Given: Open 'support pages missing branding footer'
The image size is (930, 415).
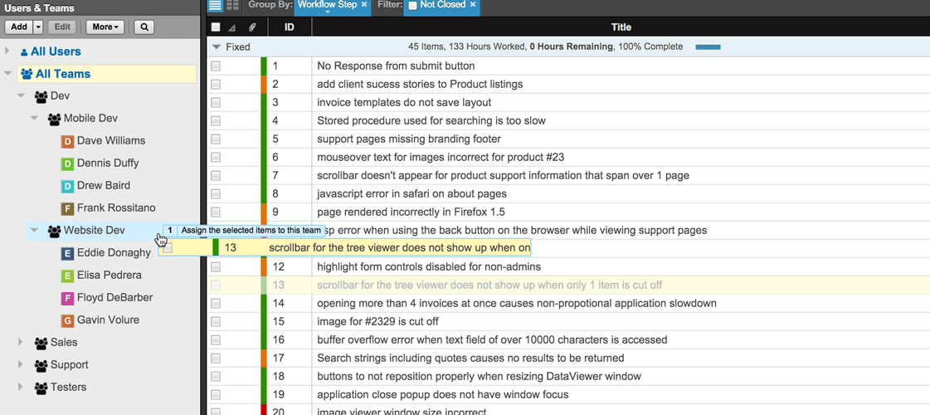Looking at the screenshot, I should click(409, 139).
